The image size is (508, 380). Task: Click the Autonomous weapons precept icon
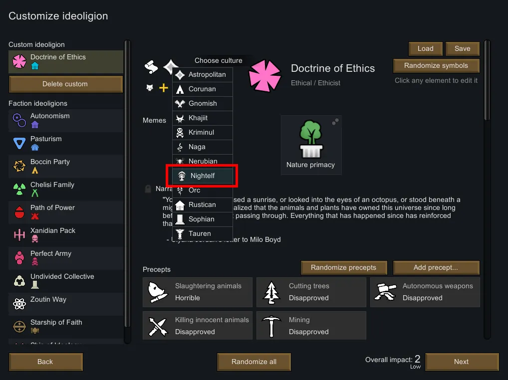(385, 292)
